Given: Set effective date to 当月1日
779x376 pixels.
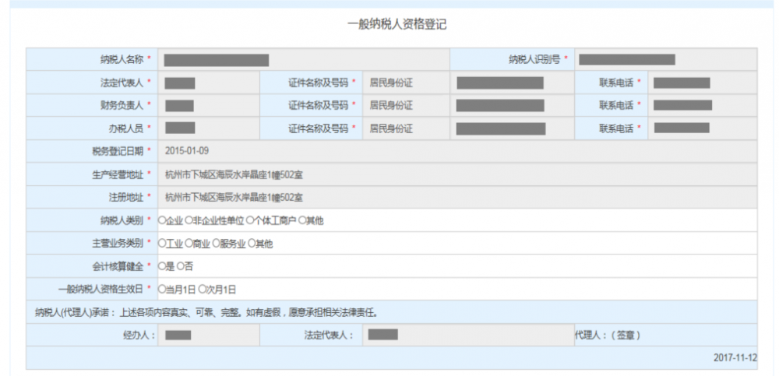Looking at the screenshot, I should point(162,289).
